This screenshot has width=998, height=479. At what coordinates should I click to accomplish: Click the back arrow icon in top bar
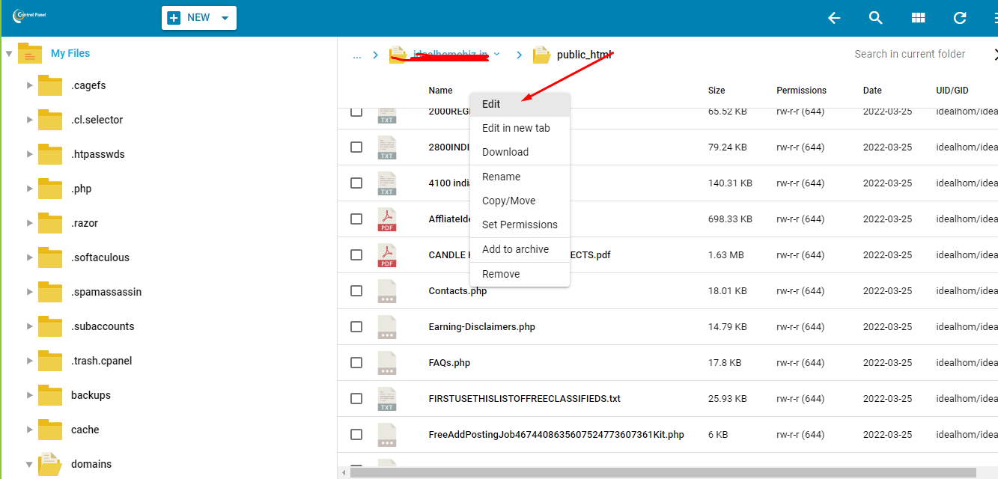[834, 18]
